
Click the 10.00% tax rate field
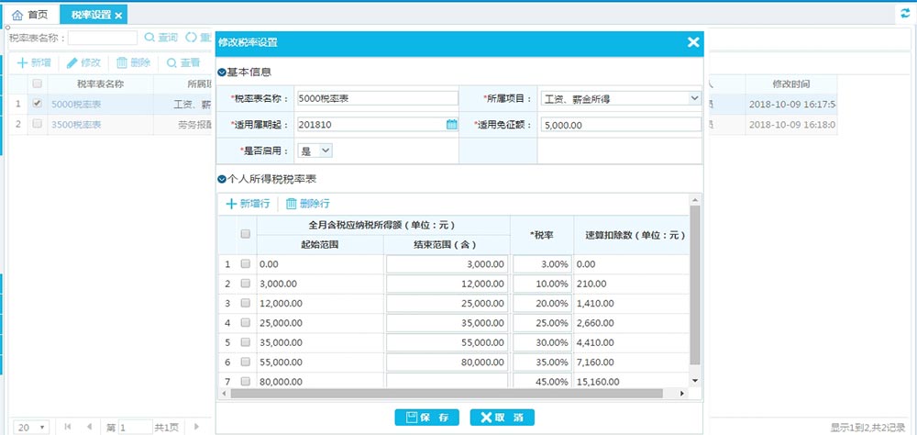click(542, 284)
